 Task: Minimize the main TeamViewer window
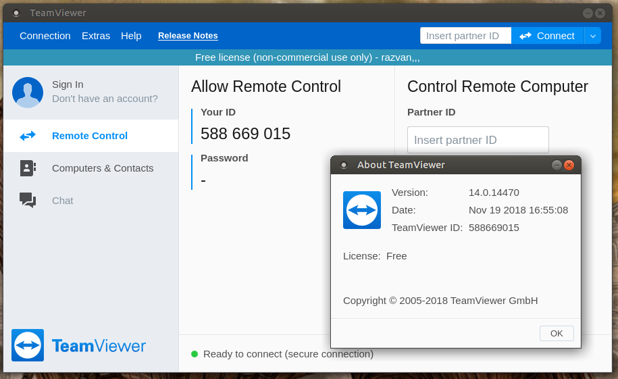point(588,14)
